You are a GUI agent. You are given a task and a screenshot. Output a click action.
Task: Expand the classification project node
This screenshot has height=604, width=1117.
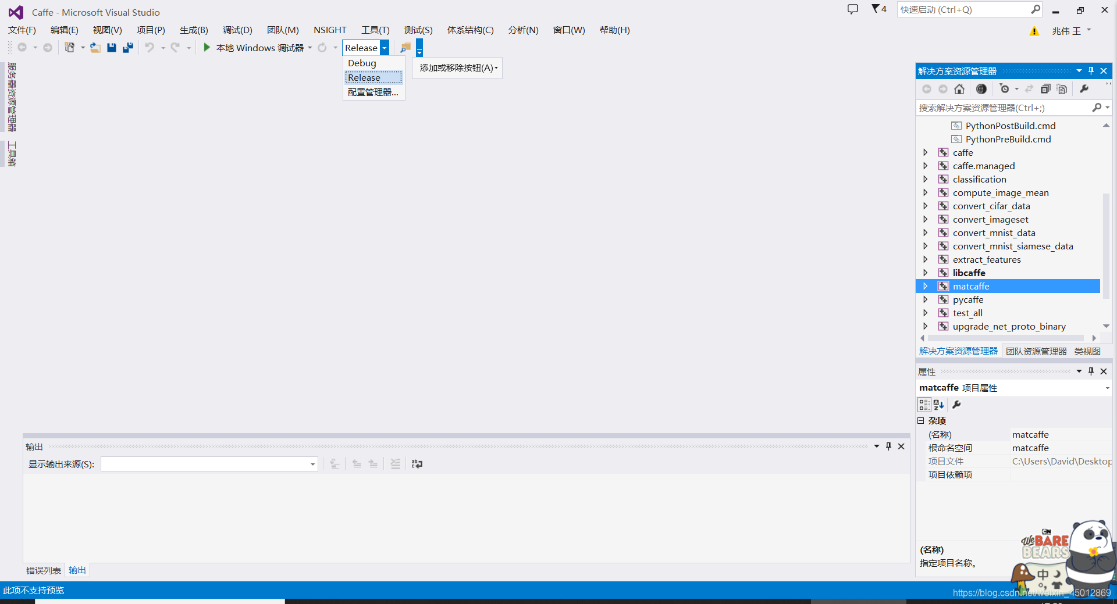[x=925, y=179]
